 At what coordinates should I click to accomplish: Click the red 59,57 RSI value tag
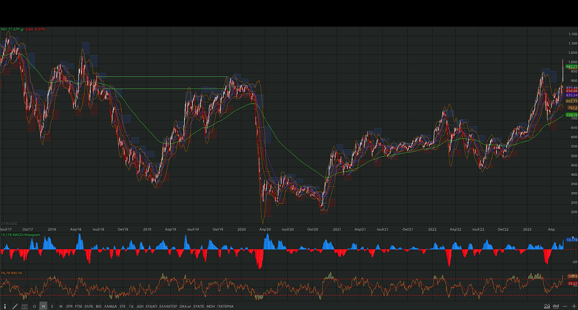pos(572,283)
